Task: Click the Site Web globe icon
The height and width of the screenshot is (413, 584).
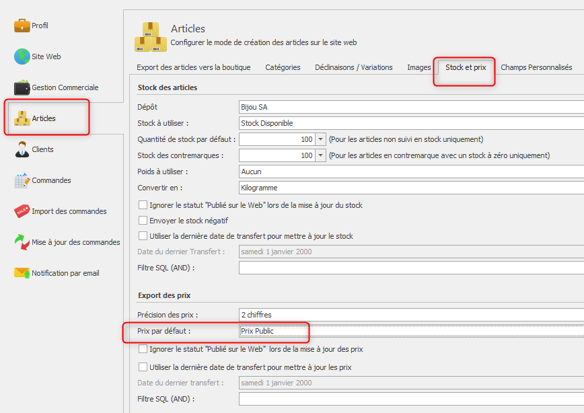Action: coord(22,57)
